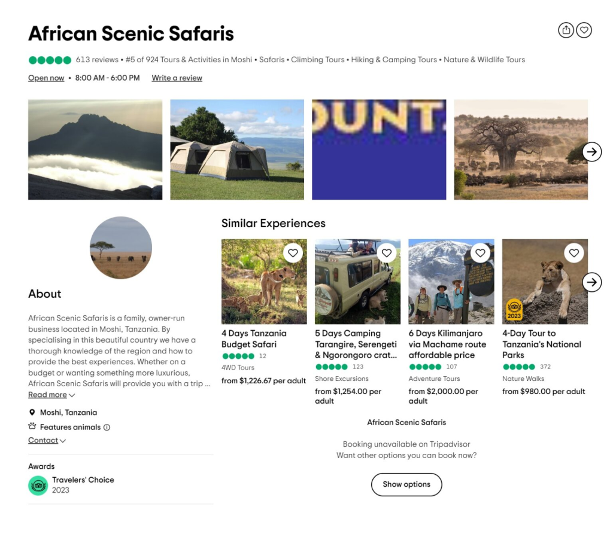Image resolution: width=613 pixels, height=534 pixels.
Task: Expand the Contact dropdown
Action: [47, 440]
